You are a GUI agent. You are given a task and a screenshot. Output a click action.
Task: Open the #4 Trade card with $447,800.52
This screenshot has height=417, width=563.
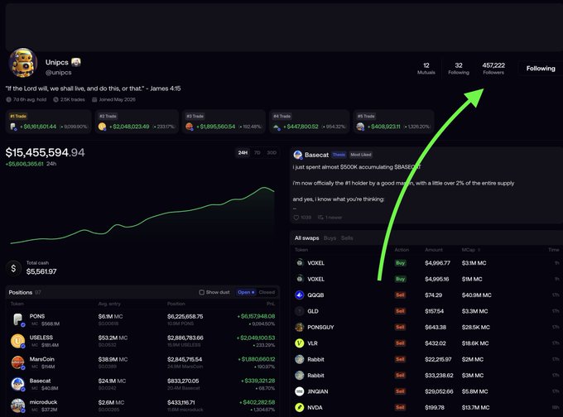pos(310,122)
